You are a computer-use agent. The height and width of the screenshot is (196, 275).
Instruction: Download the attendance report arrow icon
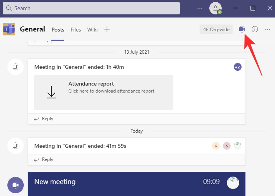click(x=51, y=92)
